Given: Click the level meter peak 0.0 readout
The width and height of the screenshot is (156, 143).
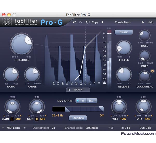Looking at the screenshot, I should pyautogui.click(x=109, y=28).
